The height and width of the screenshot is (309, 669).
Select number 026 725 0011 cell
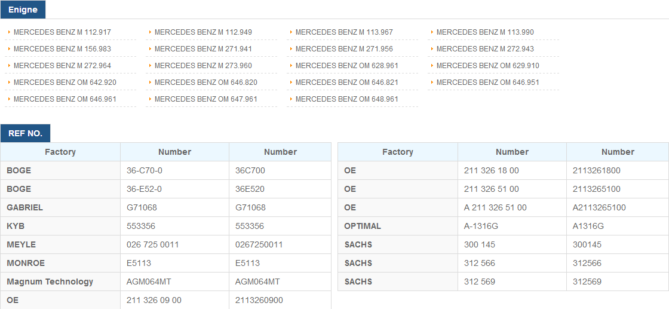coord(174,245)
